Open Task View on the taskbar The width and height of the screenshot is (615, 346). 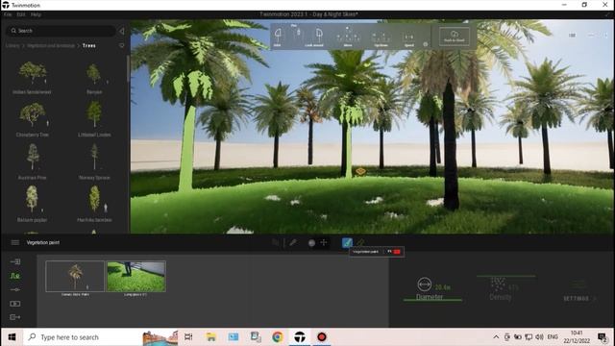[188, 337]
